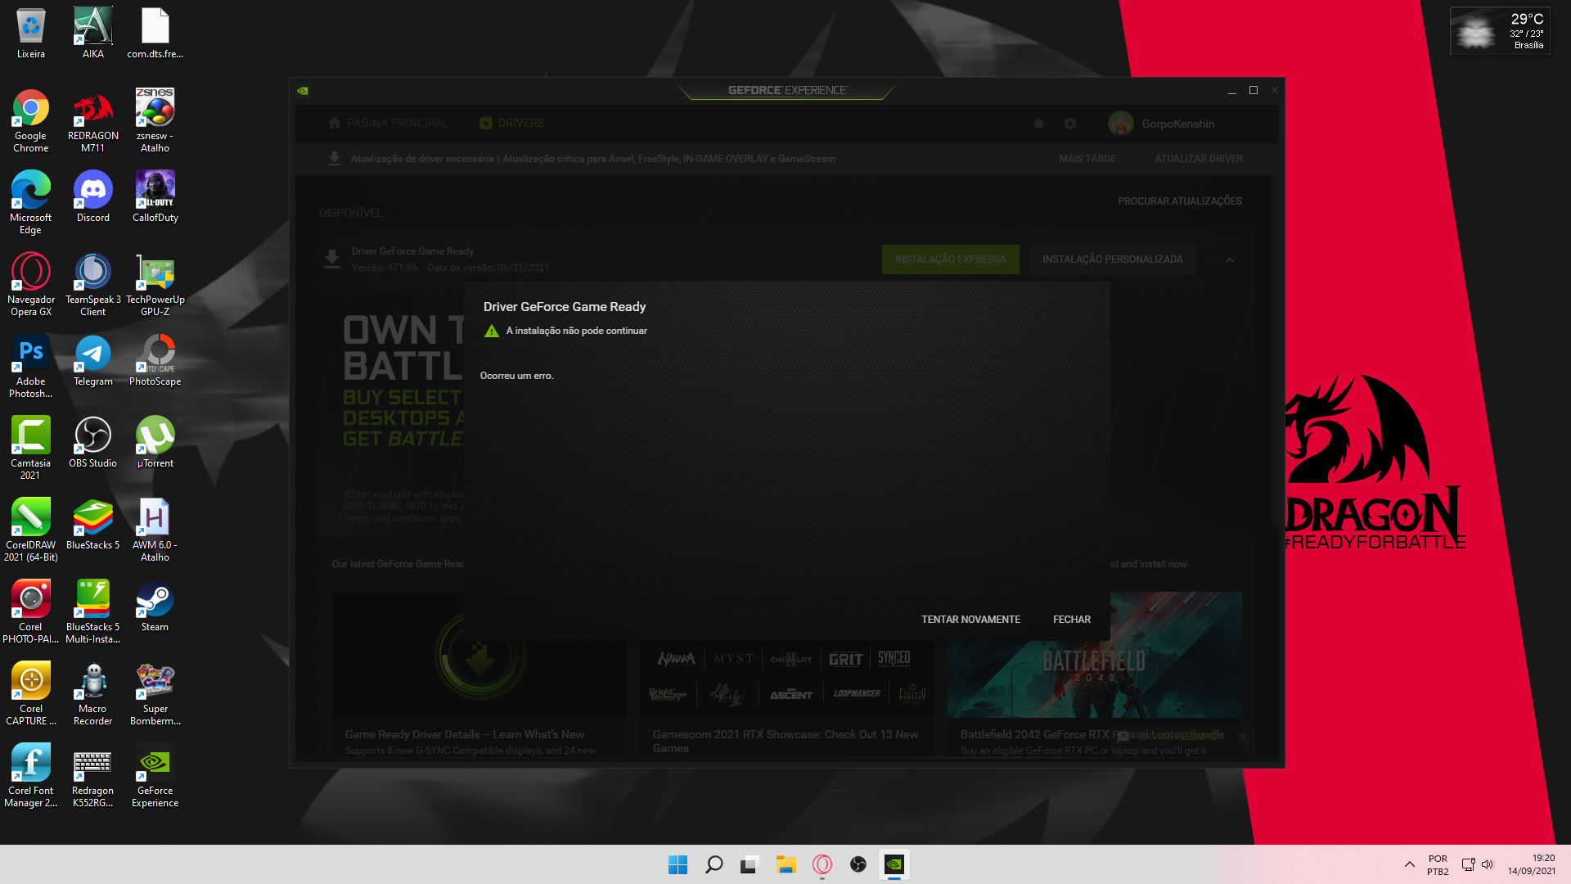Image resolution: width=1571 pixels, height=884 pixels.
Task: Click ATUALIZAR DRIVER in the banner
Action: coord(1199,159)
